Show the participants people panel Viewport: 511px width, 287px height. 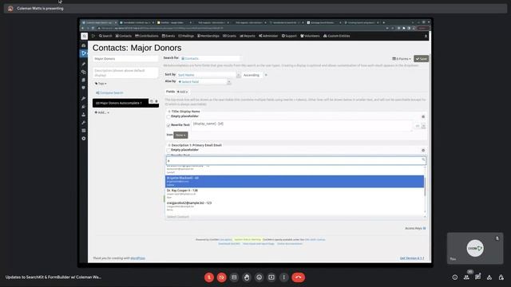(466, 277)
